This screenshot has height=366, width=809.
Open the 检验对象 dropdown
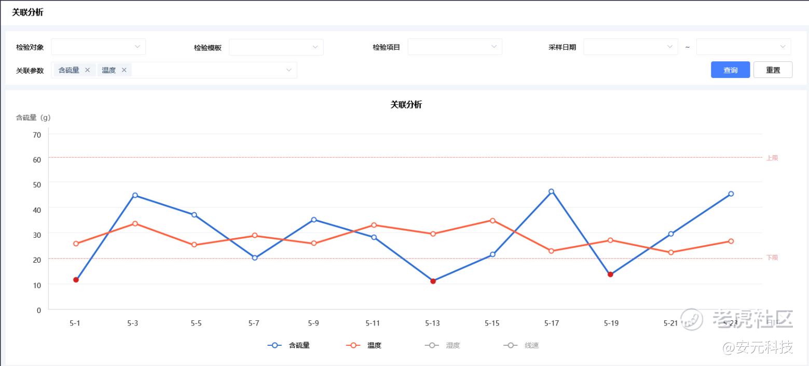click(98, 47)
